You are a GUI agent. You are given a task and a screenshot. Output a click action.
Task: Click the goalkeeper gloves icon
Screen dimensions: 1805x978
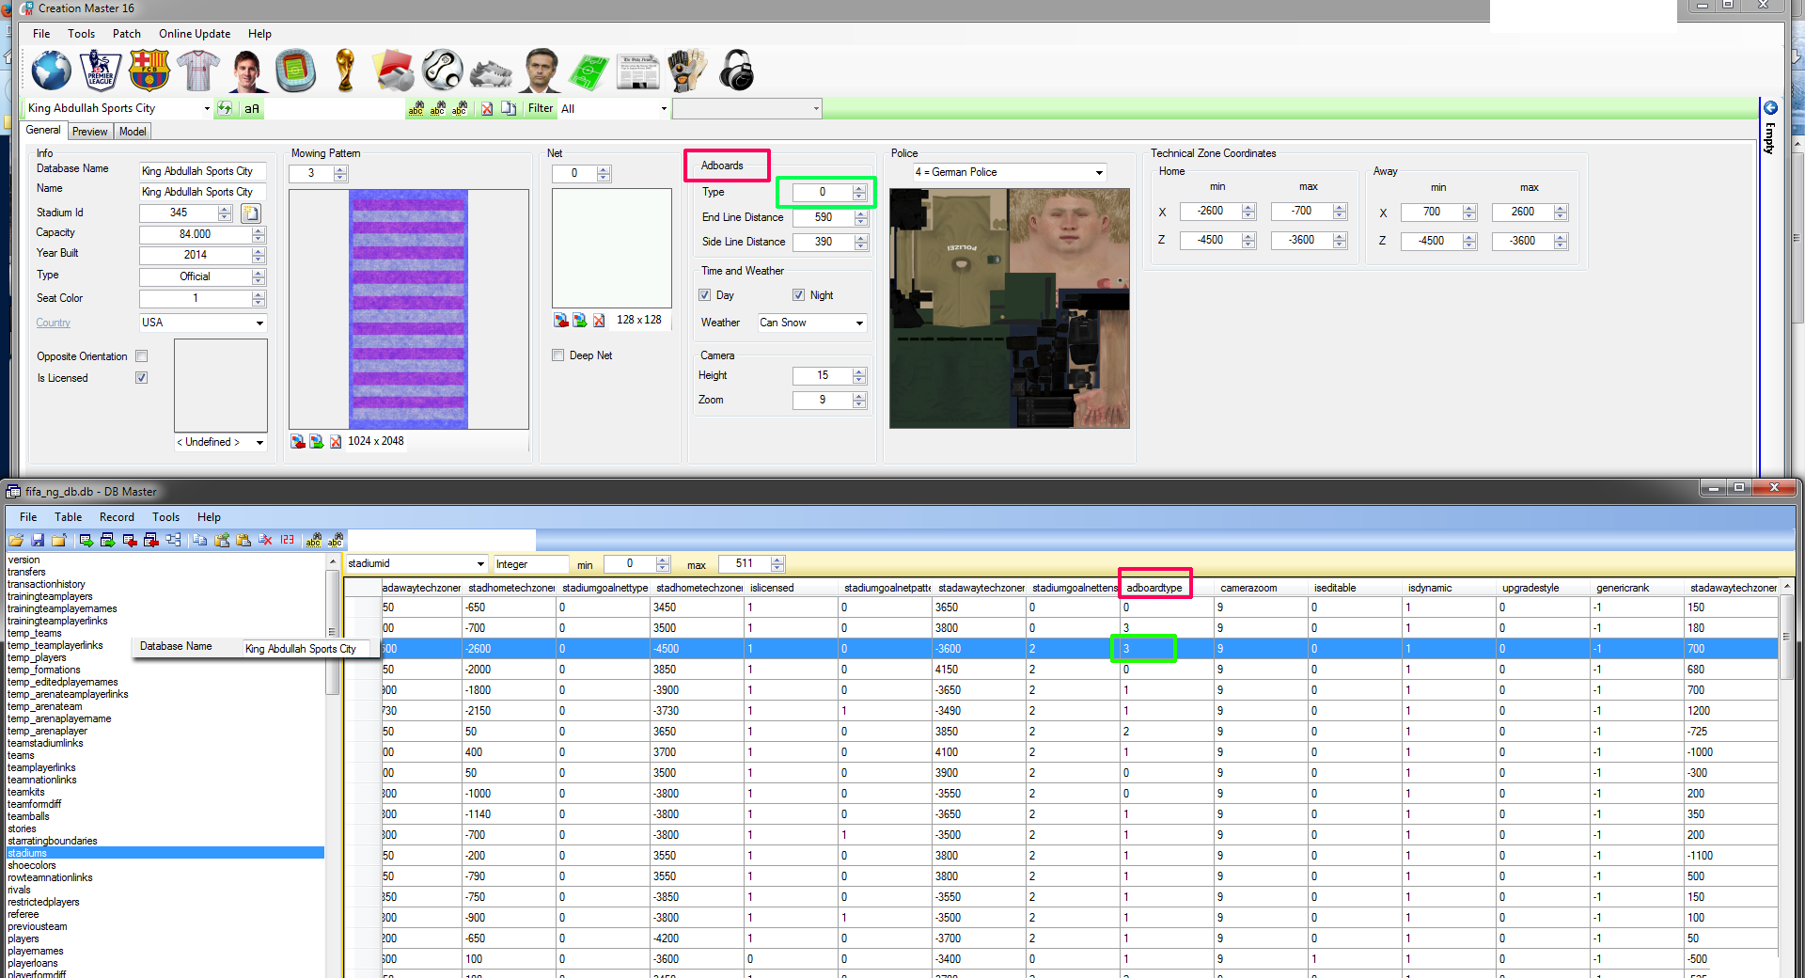click(687, 71)
